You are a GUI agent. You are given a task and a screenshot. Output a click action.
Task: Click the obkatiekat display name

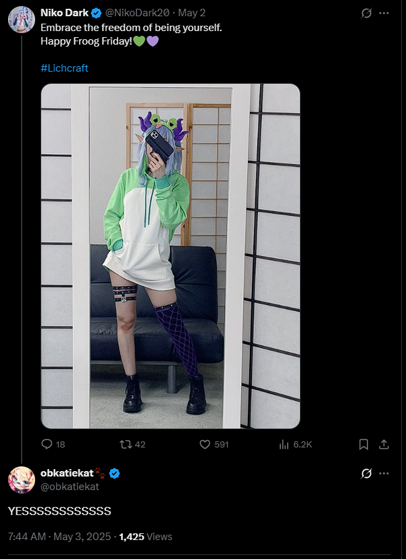[x=67, y=473]
